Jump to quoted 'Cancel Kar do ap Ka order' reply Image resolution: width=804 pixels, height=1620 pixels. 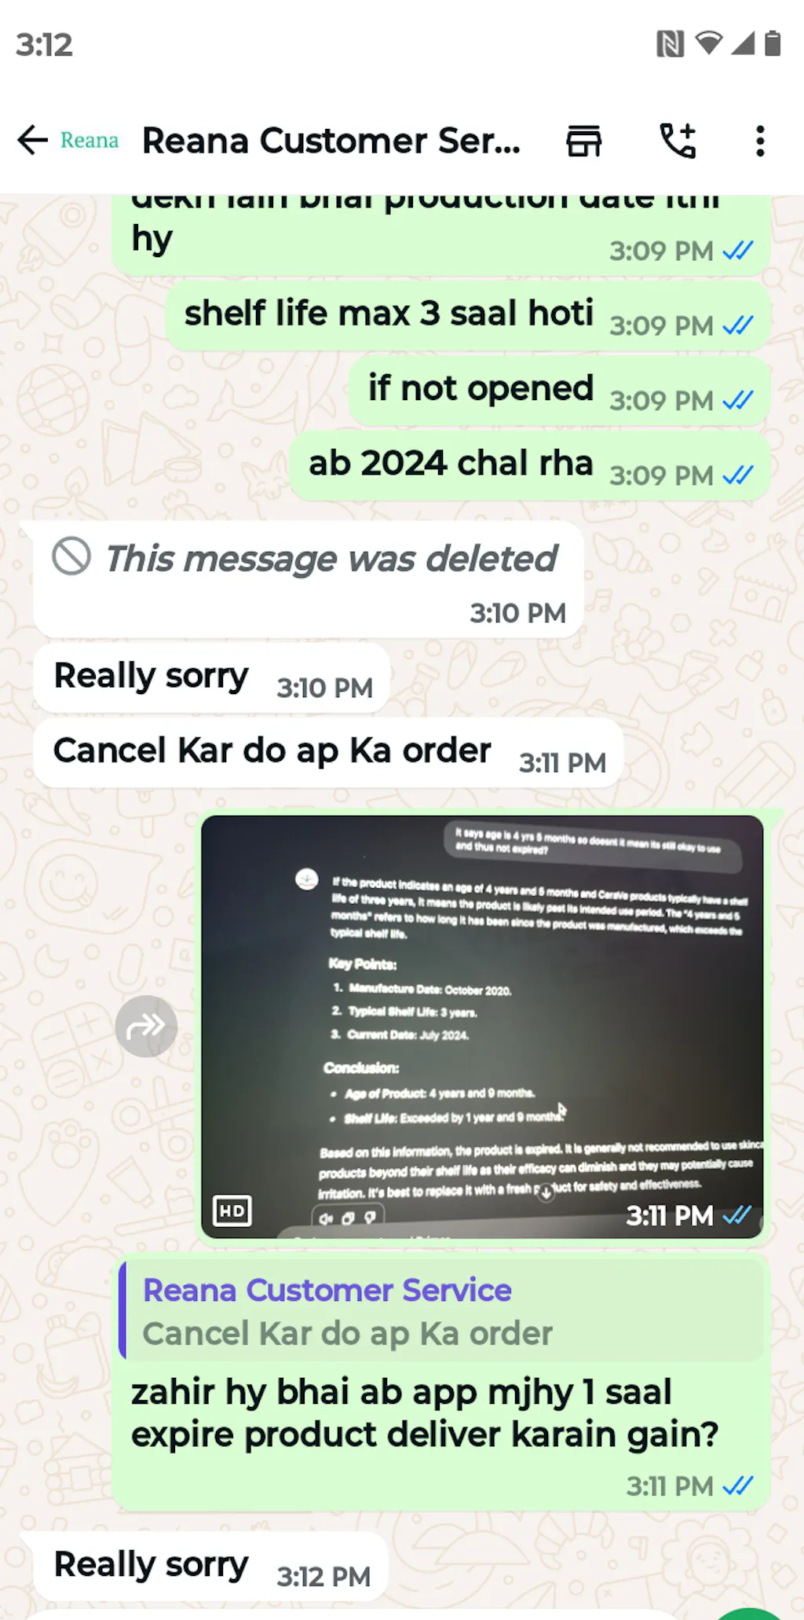tap(441, 1311)
